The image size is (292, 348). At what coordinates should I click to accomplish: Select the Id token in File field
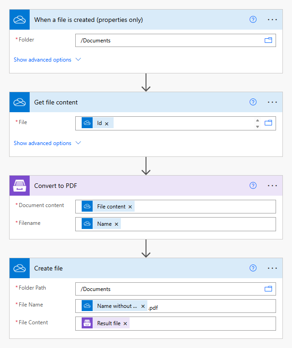(x=98, y=123)
